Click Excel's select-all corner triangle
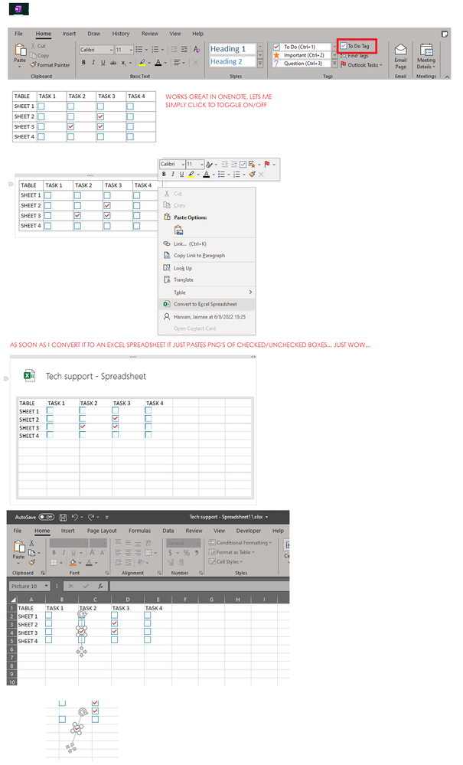The image size is (463, 765). tap(13, 600)
